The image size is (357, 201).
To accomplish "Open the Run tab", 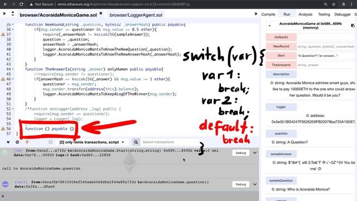I will tap(287, 15).
